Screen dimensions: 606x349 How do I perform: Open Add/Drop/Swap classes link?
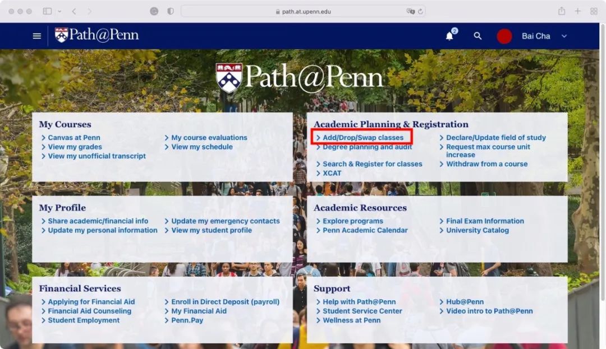[363, 137]
